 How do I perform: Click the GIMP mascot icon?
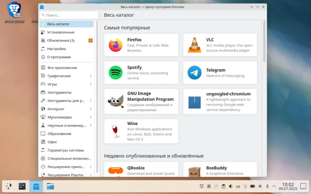point(116,101)
